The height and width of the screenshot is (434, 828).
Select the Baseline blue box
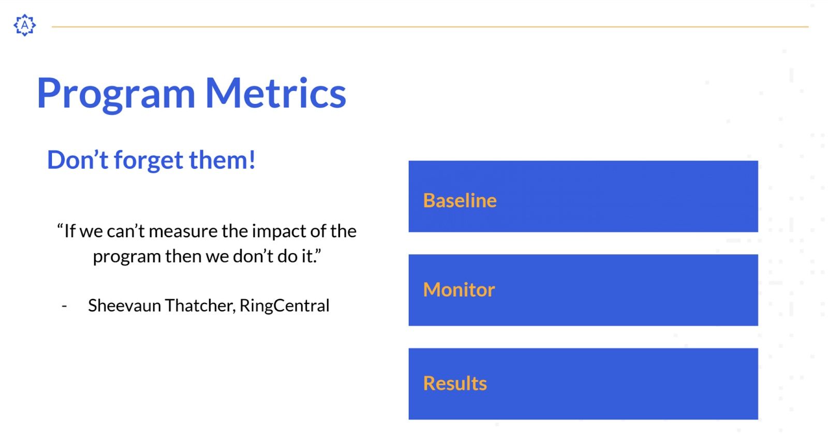pos(583,196)
